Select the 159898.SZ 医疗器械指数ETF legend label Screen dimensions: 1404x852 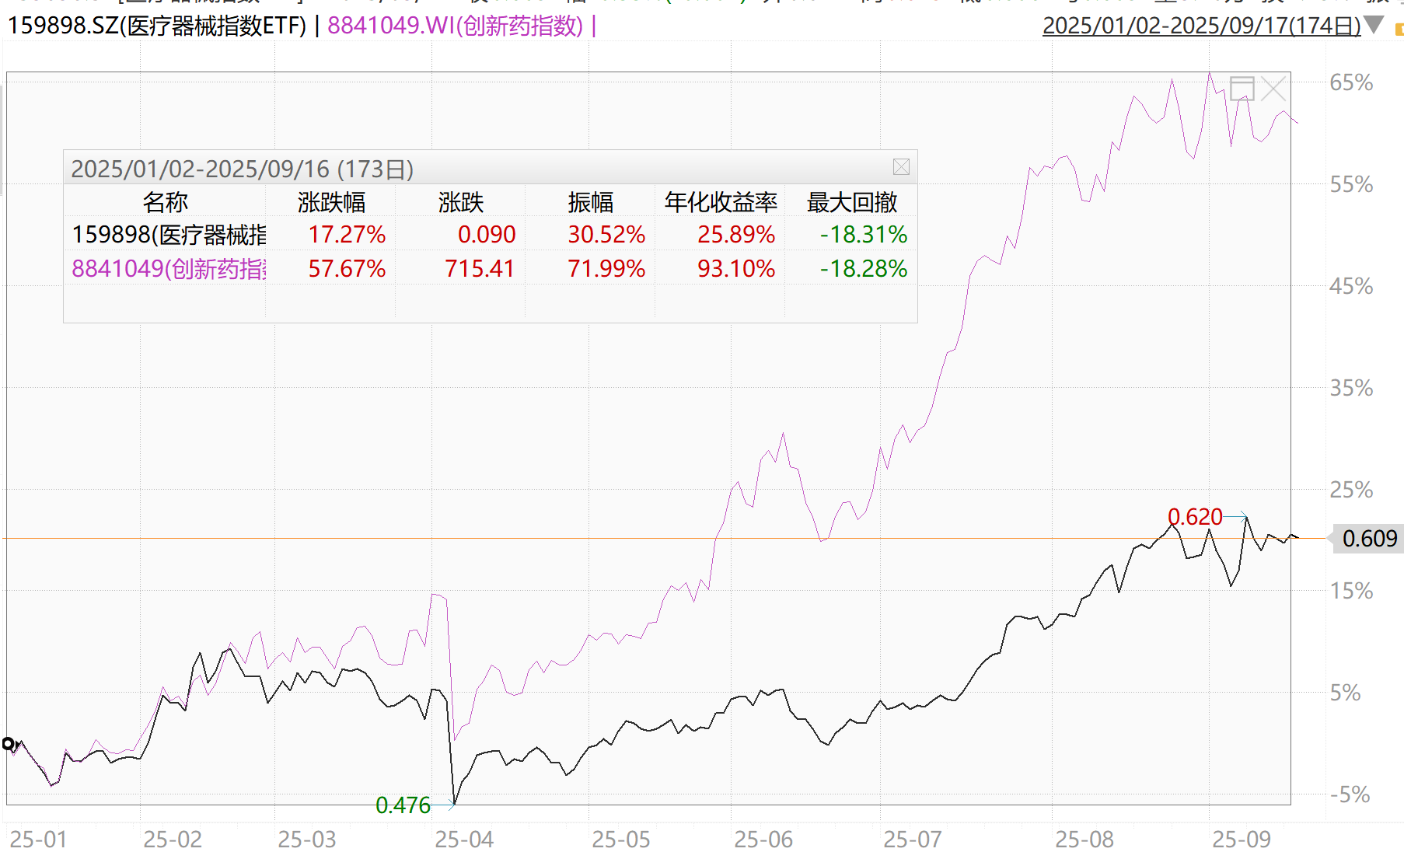pyautogui.click(x=157, y=26)
